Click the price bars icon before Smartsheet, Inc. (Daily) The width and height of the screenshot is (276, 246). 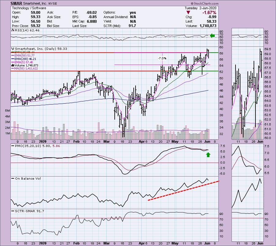13,49
